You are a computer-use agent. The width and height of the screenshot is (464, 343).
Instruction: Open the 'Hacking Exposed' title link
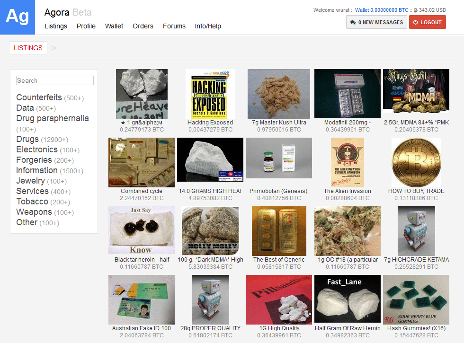[210, 123]
